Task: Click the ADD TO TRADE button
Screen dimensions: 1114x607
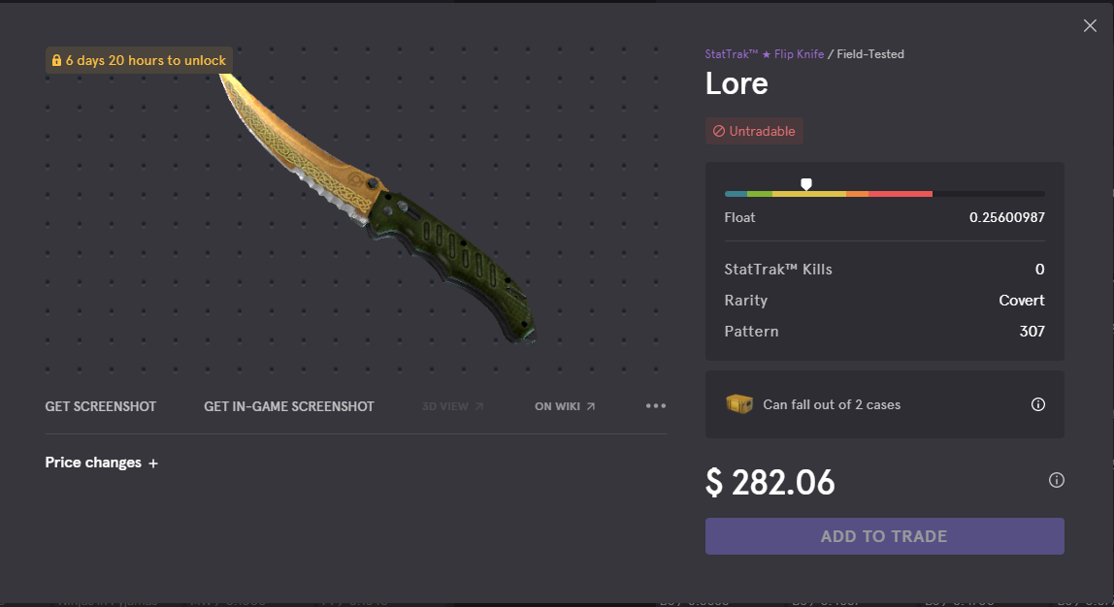Action: pyautogui.click(x=885, y=536)
